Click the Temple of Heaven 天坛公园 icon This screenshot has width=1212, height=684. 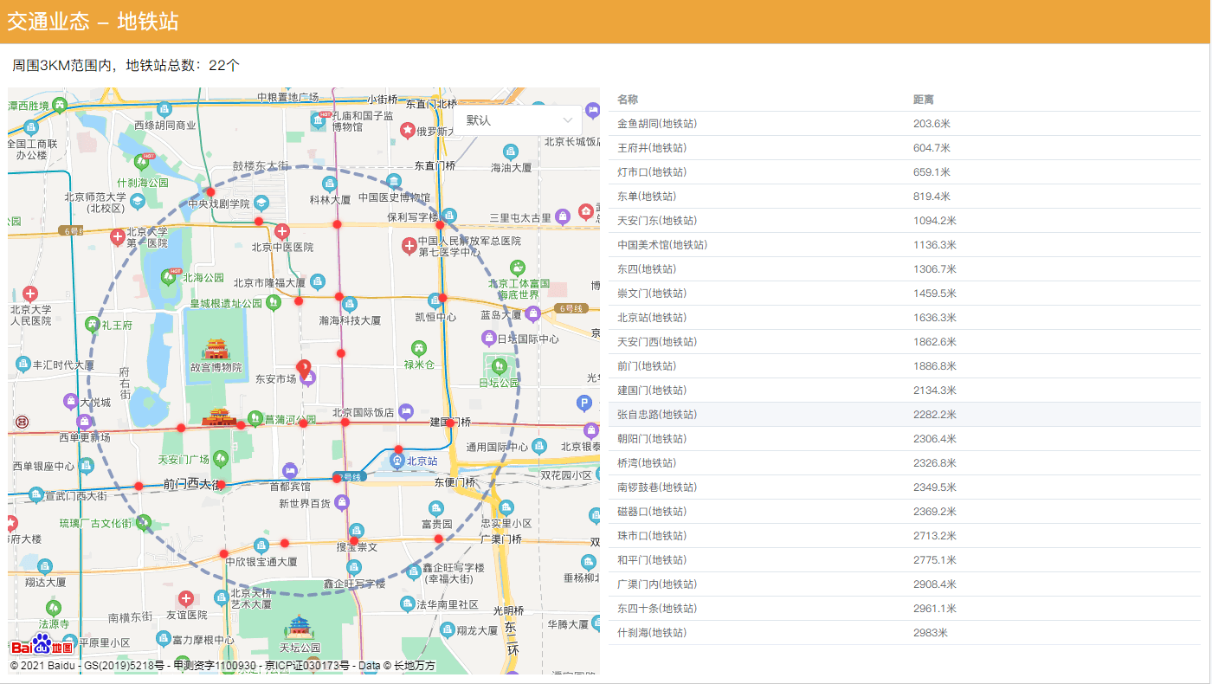tap(300, 627)
